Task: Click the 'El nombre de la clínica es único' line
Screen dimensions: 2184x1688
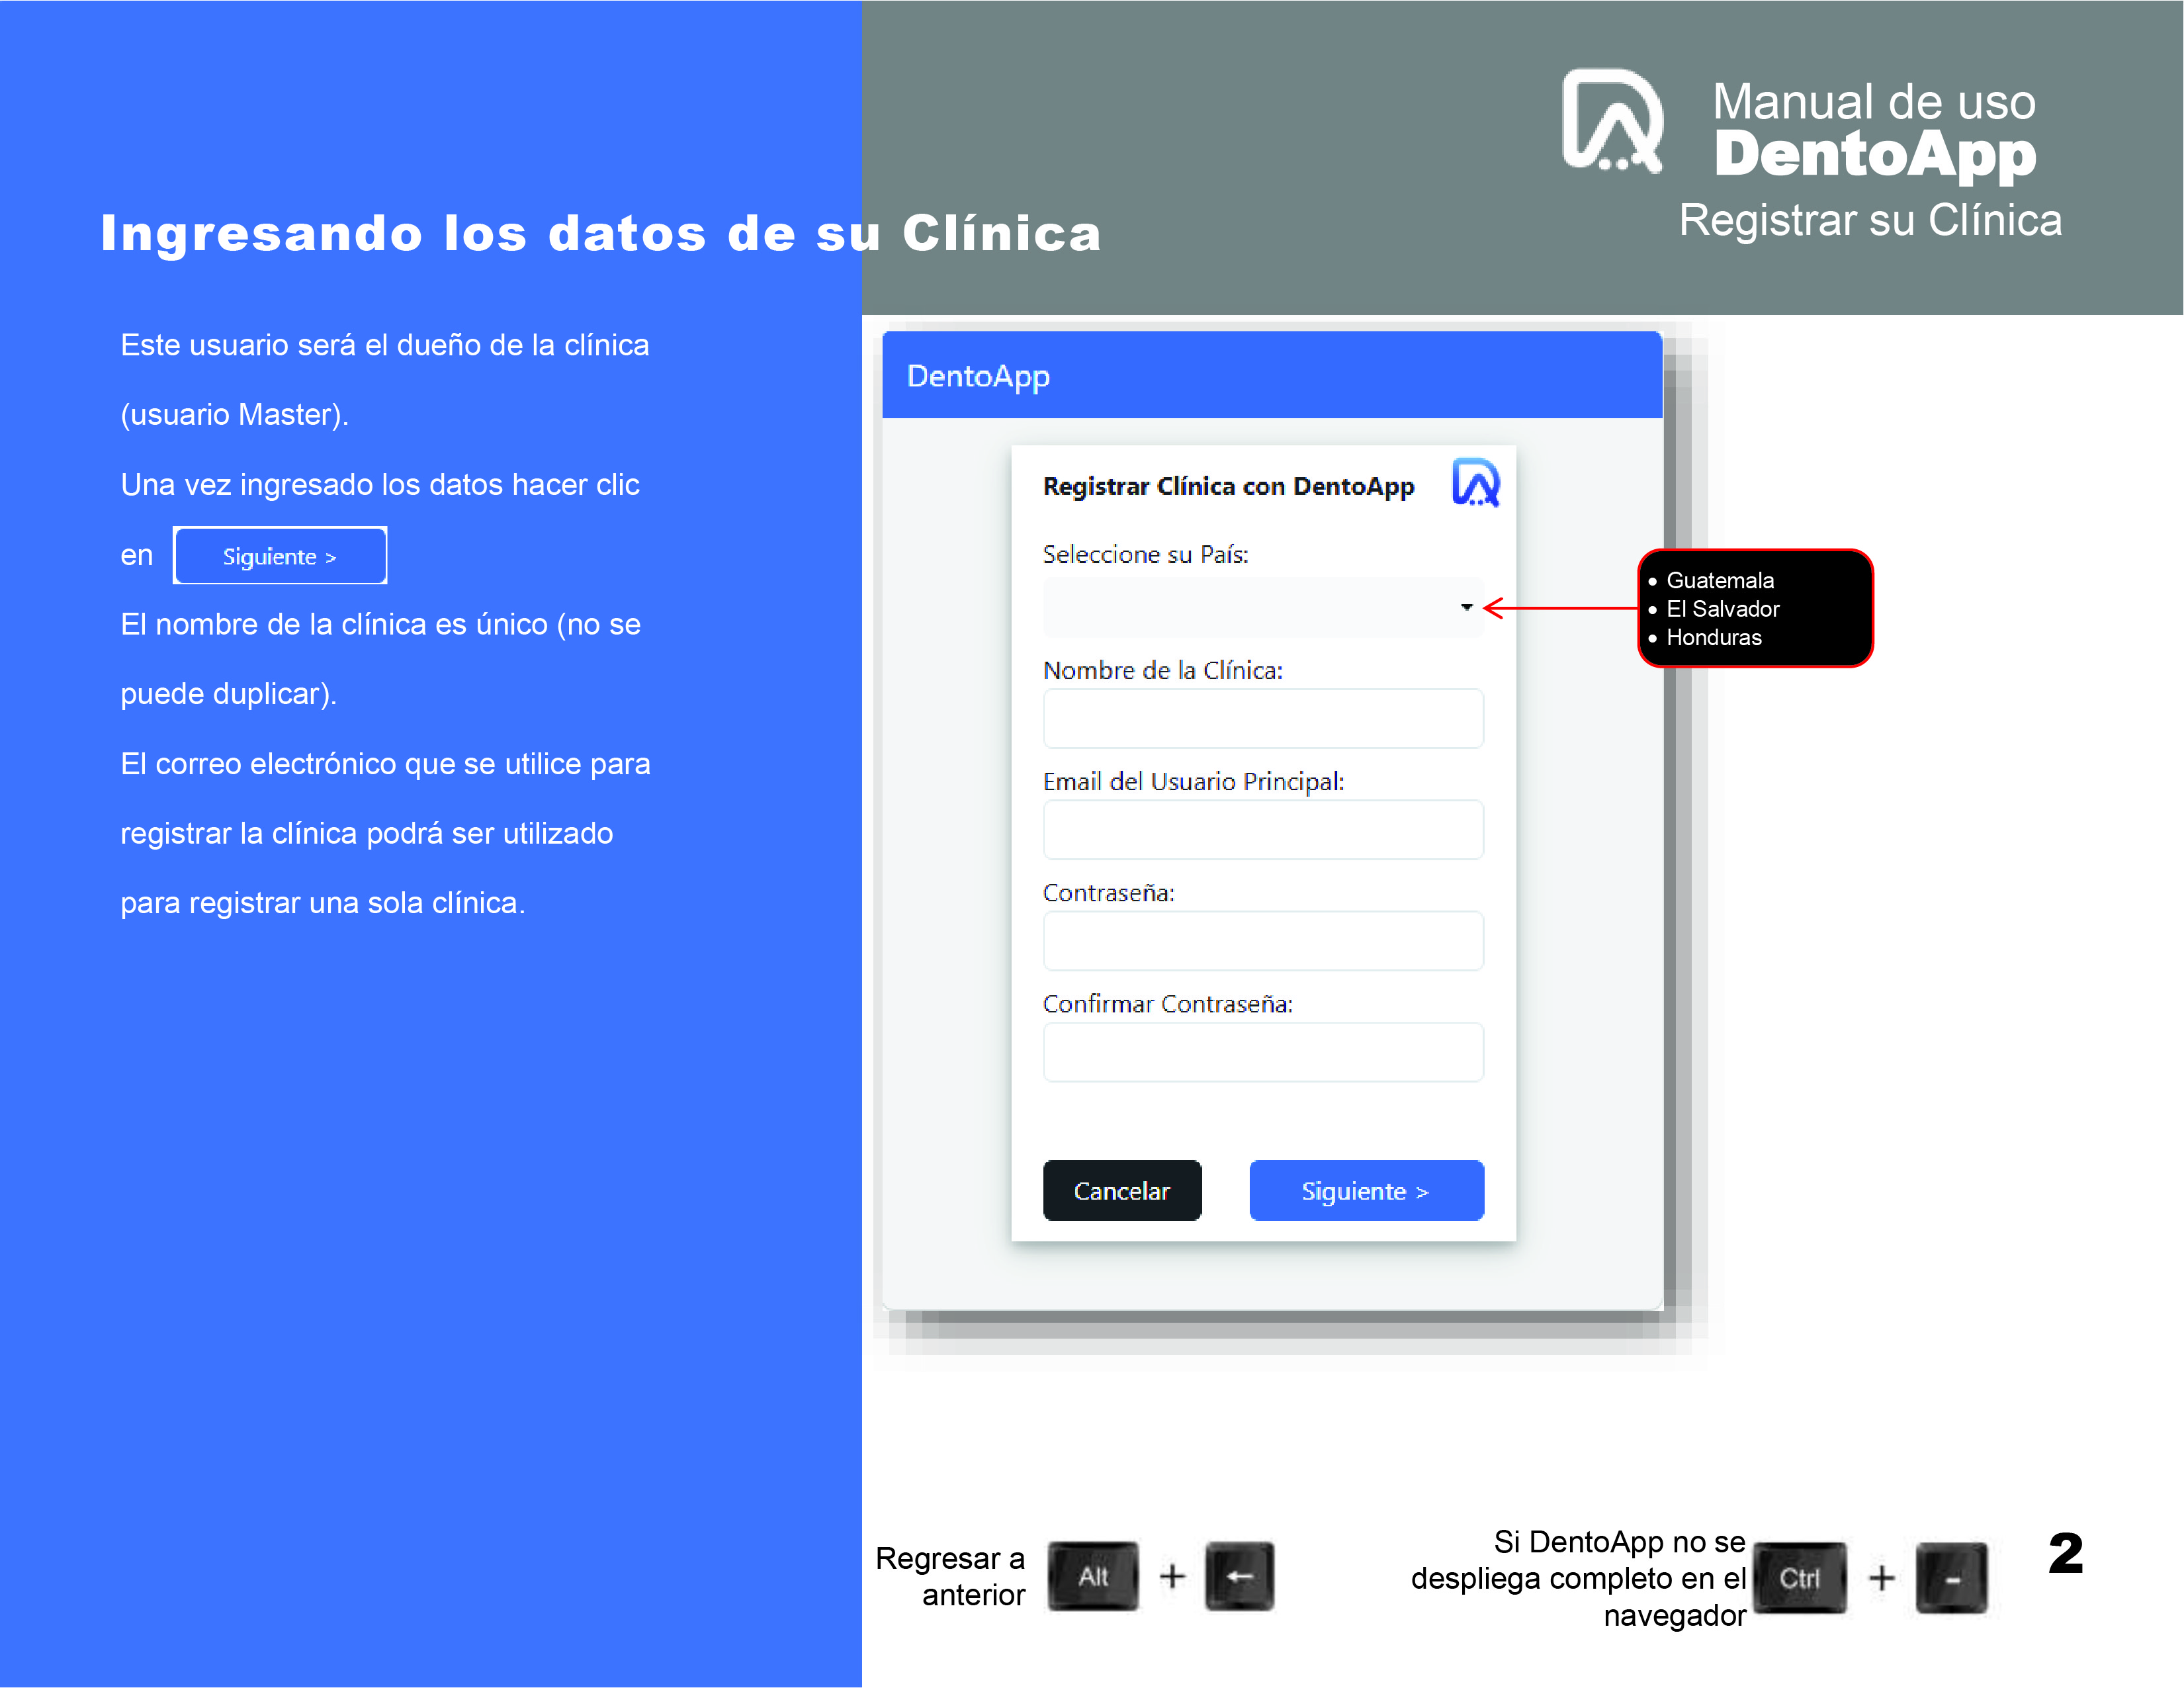Action: coord(381,624)
